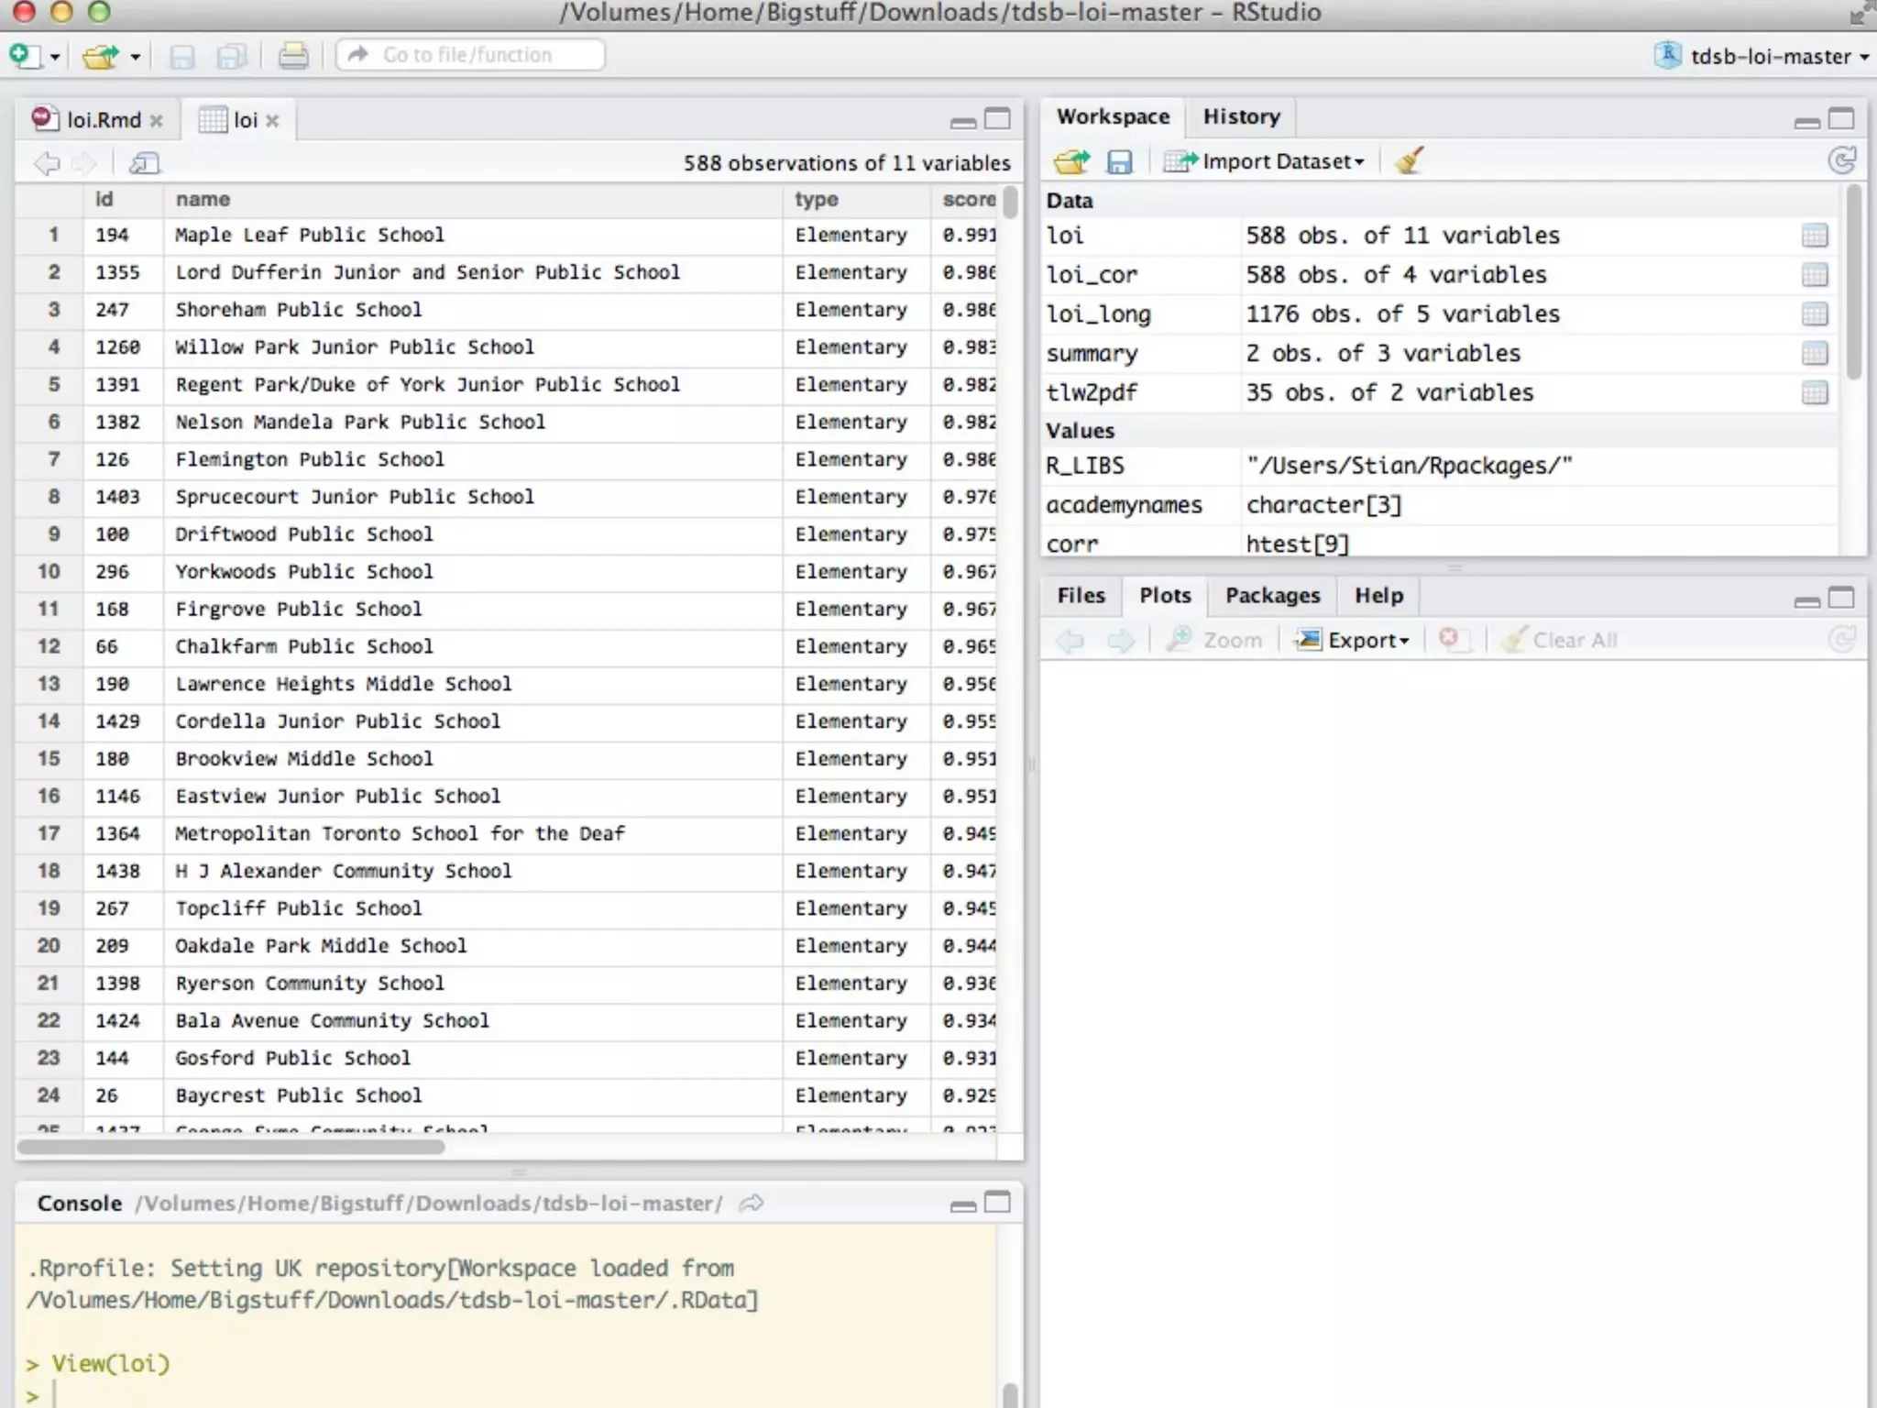Show data viewer in new window icon
1877x1408 pixels.
pos(144,163)
